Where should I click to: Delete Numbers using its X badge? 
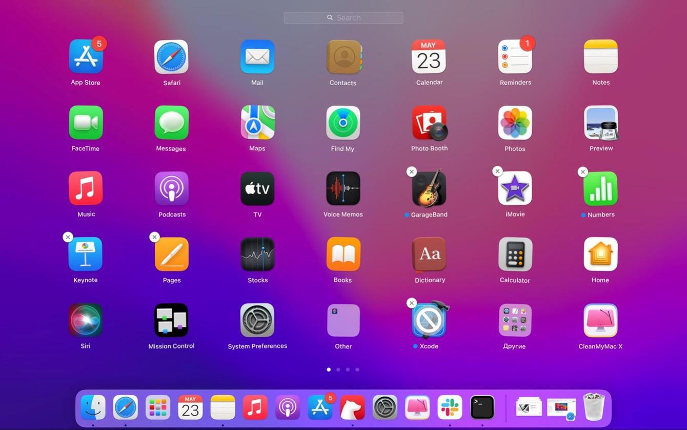point(582,172)
